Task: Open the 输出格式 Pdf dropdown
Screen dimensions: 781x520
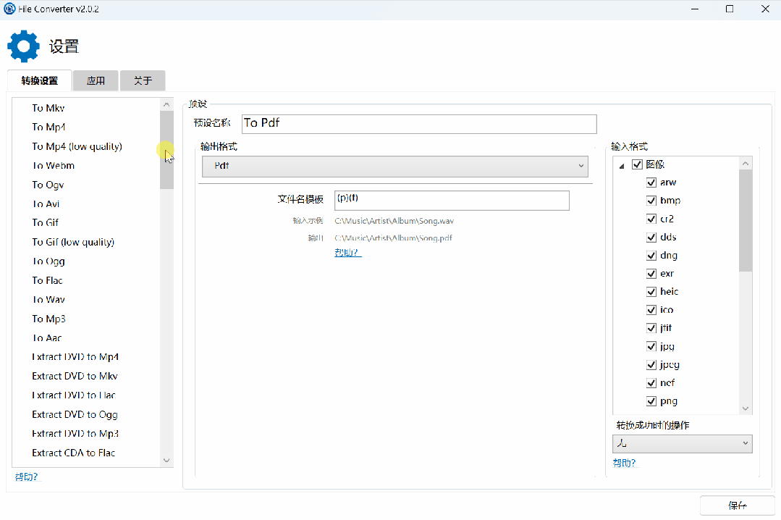Action: click(x=394, y=167)
